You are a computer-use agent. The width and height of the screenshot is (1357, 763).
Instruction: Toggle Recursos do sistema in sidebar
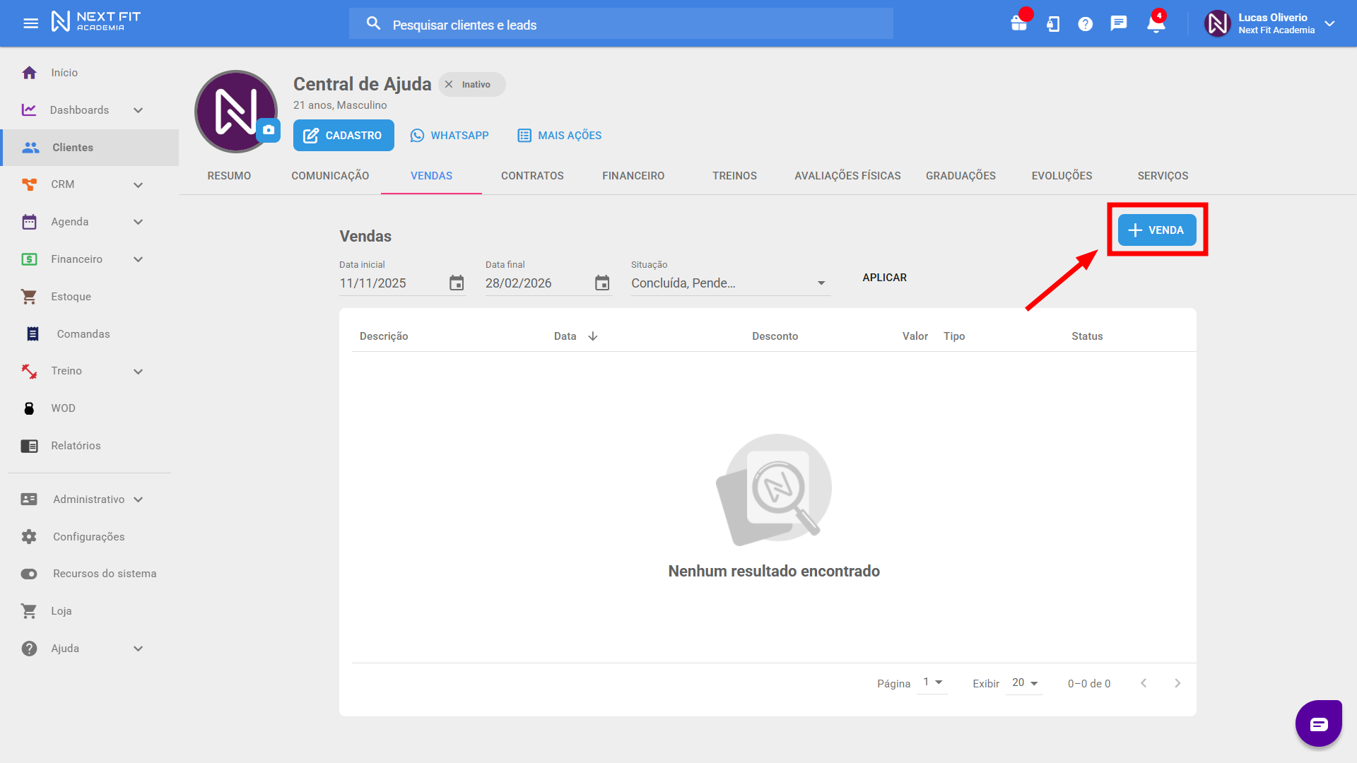click(x=29, y=574)
